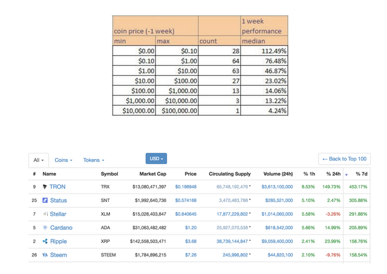Sort table by % 7d column

(362, 174)
